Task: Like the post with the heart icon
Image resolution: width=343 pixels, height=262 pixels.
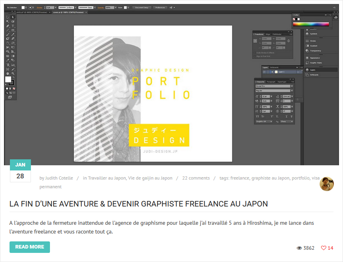Action: coord(324,248)
